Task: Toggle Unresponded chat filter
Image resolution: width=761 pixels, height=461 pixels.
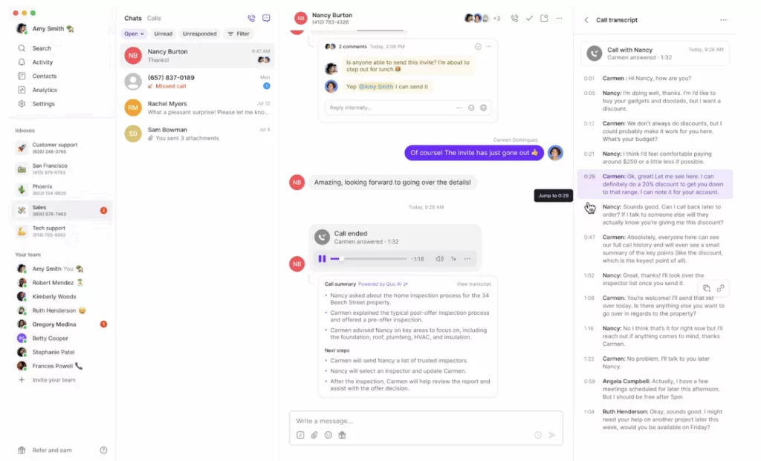Action: point(199,34)
